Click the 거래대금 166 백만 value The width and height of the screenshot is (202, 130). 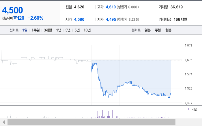(x=180, y=19)
